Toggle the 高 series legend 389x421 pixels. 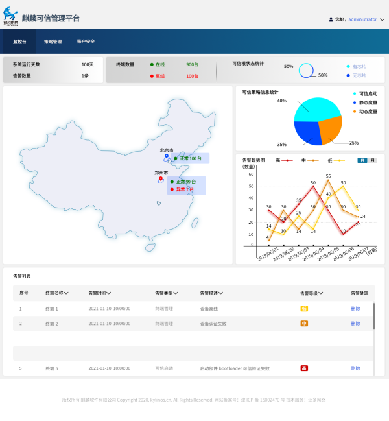click(284, 160)
